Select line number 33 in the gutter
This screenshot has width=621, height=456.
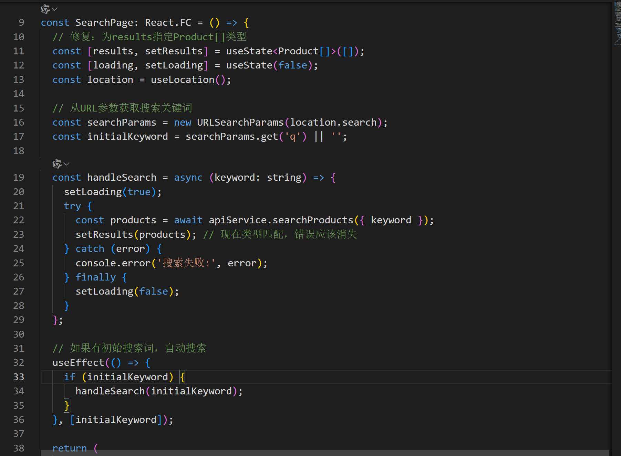point(19,377)
